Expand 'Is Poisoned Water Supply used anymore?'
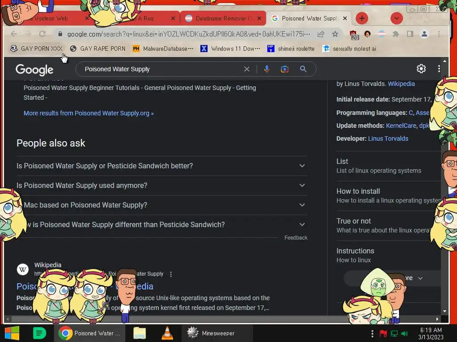The height and width of the screenshot is (342, 457). (162, 186)
